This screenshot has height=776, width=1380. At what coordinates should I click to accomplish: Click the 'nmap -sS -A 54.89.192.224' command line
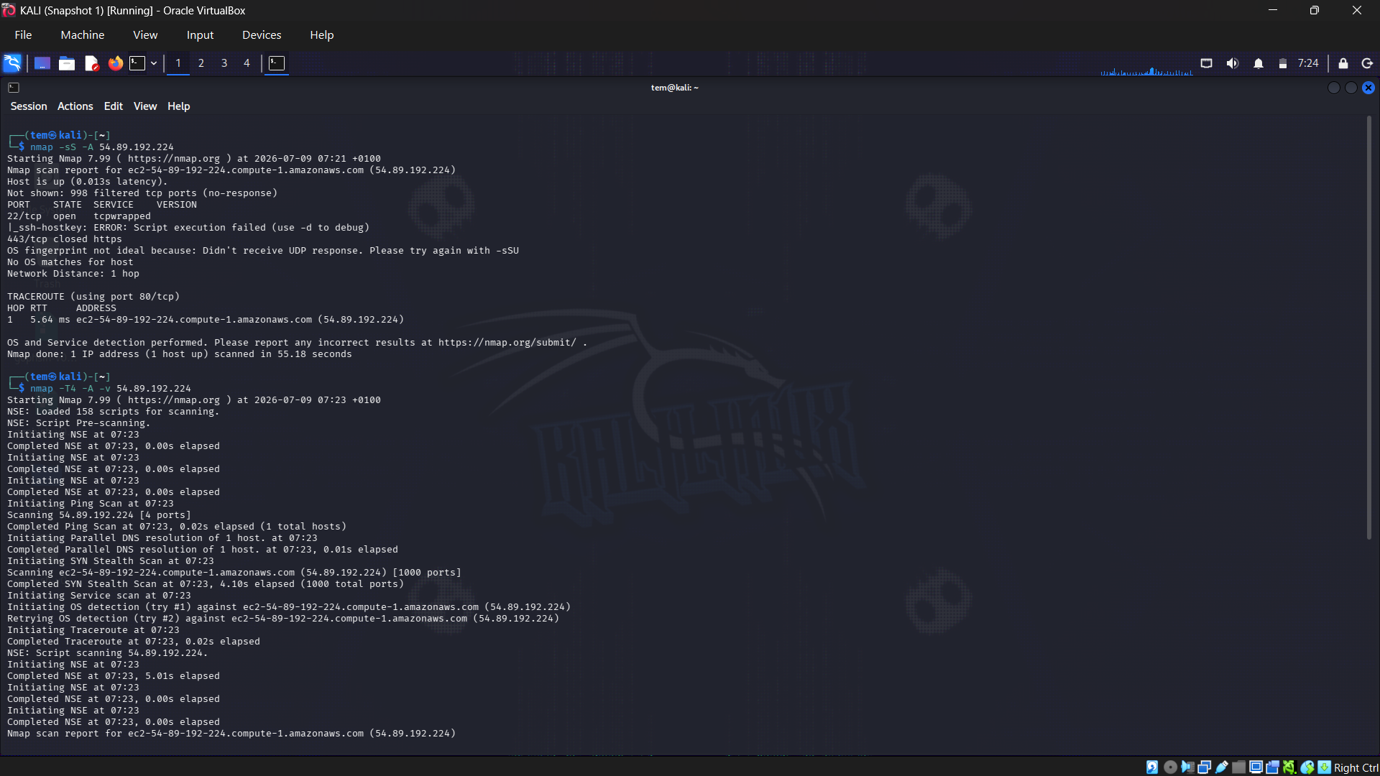pyautogui.click(x=101, y=147)
